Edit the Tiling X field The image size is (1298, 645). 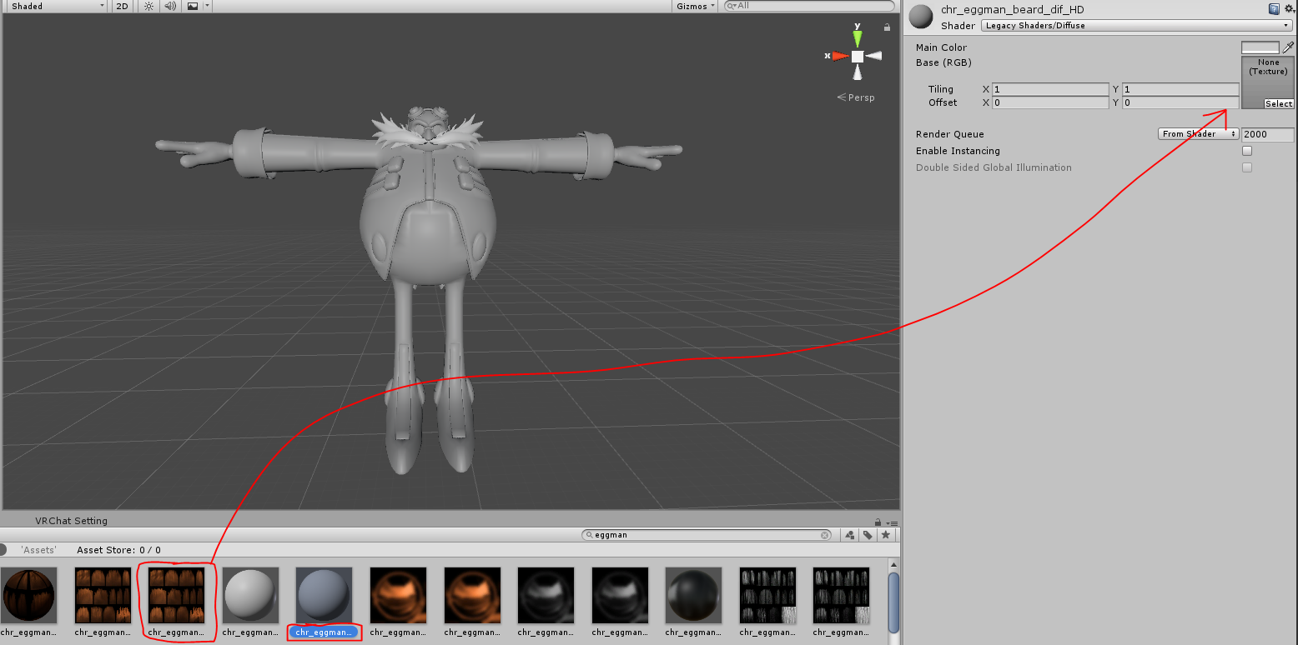click(1050, 89)
